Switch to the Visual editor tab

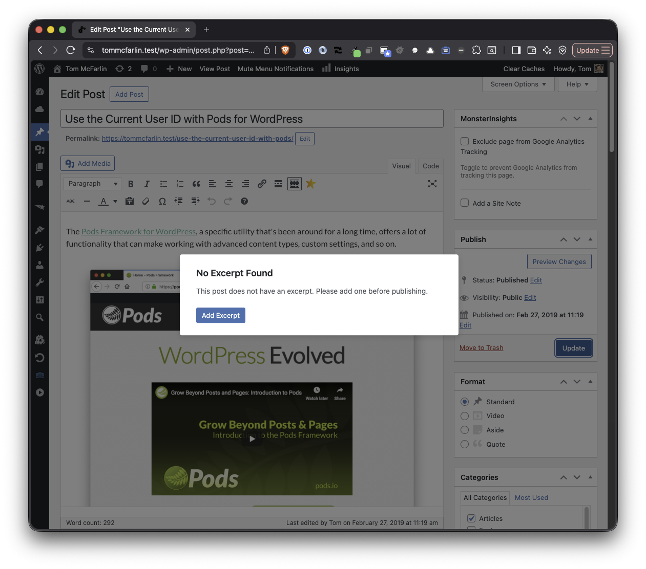401,166
